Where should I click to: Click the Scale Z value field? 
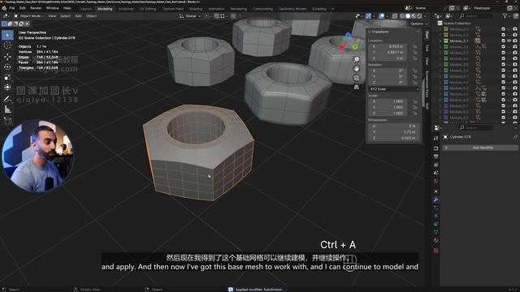pyautogui.click(x=388, y=114)
